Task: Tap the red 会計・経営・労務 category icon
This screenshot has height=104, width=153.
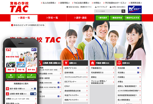Action: pos(7,89)
